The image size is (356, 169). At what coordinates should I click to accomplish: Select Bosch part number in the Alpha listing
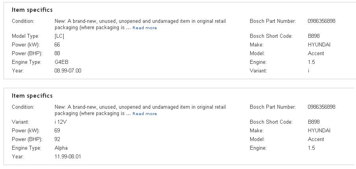click(x=321, y=107)
